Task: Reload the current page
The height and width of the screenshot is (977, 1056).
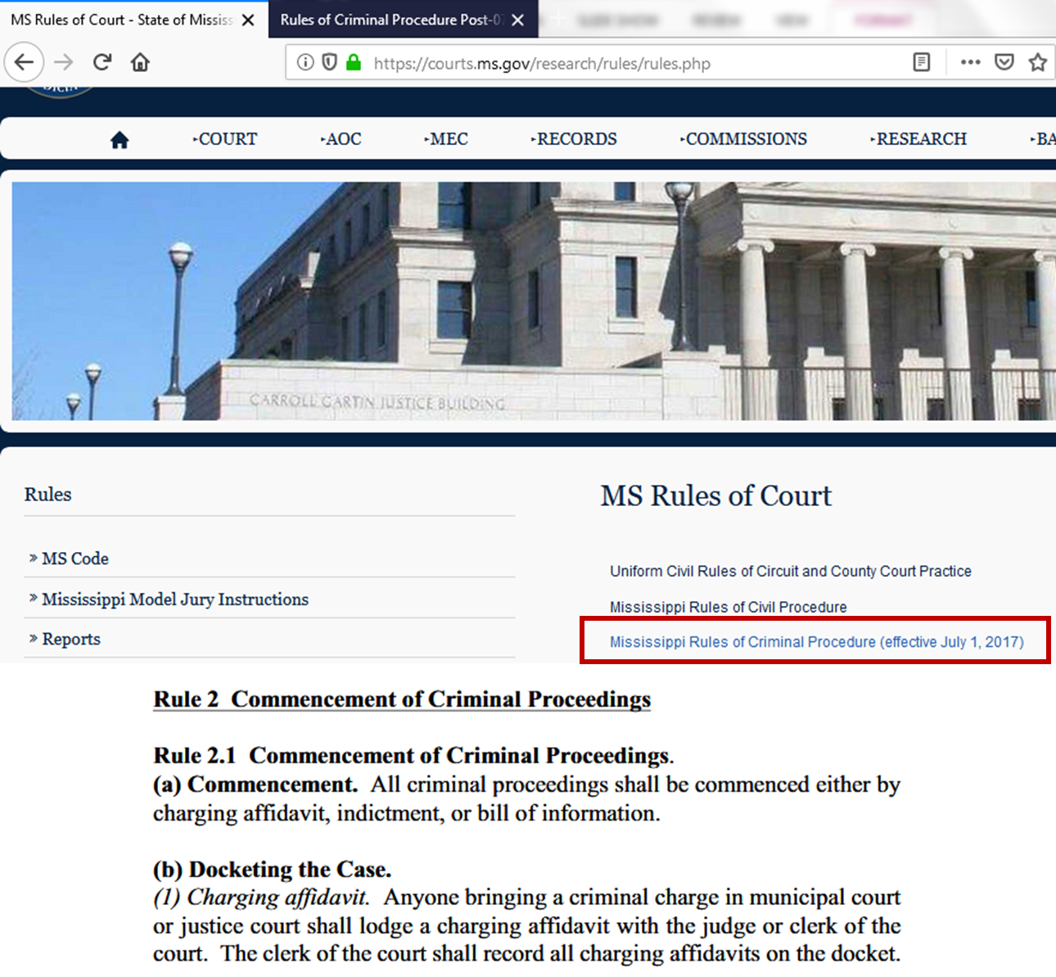Action: click(x=102, y=62)
